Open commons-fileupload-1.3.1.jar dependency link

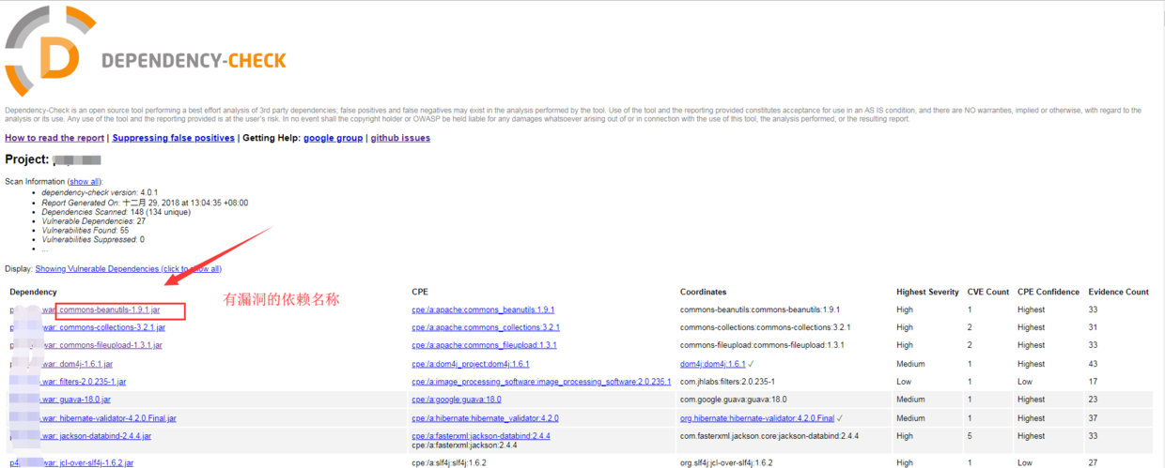(110, 345)
